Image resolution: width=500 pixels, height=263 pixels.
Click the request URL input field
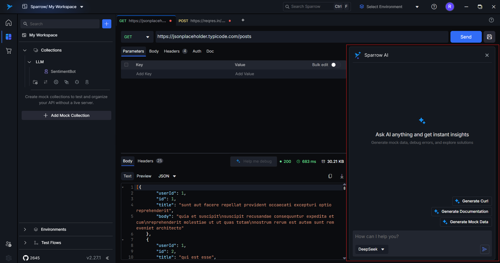[x=302, y=37]
